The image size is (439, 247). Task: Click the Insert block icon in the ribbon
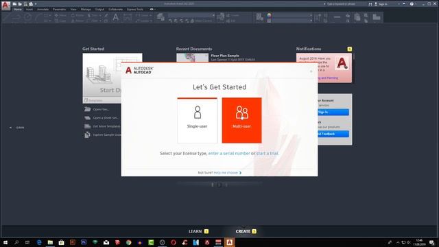pos(221,16)
